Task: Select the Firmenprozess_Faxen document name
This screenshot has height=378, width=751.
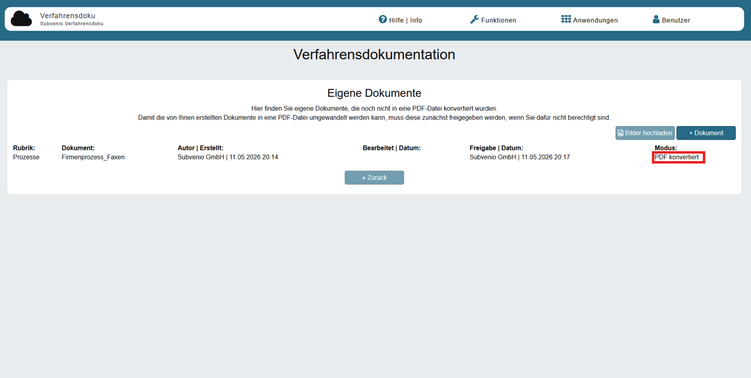Action: (x=93, y=157)
